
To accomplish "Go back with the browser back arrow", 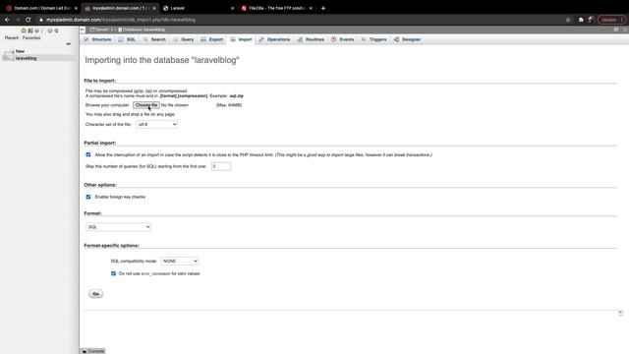I will tap(7, 20).
